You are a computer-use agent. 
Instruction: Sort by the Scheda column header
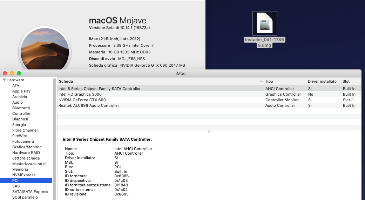point(66,81)
